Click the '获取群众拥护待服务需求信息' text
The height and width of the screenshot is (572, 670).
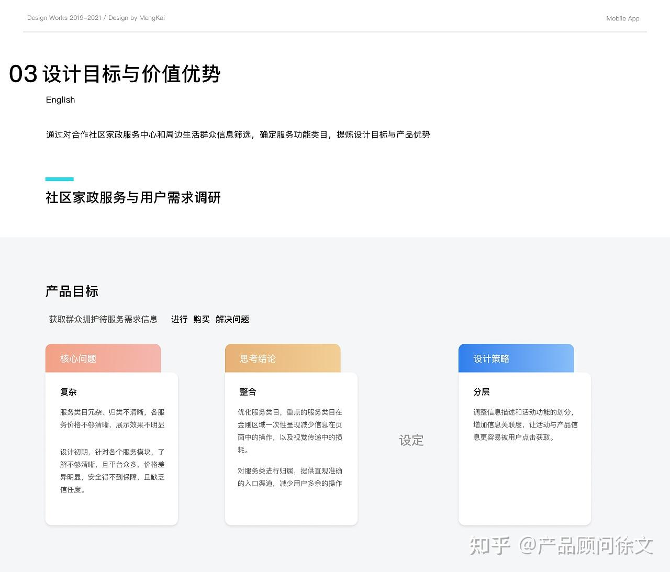(x=103, y=319)
